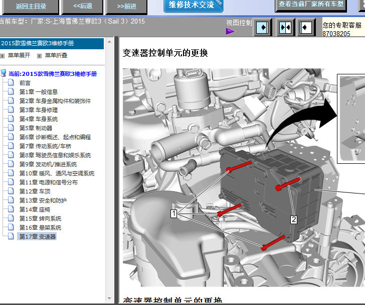Viewport: 365px width, 305px height.
Task: Click page icon beside 第14章 座椅
Action: click(x=11, y=209)
